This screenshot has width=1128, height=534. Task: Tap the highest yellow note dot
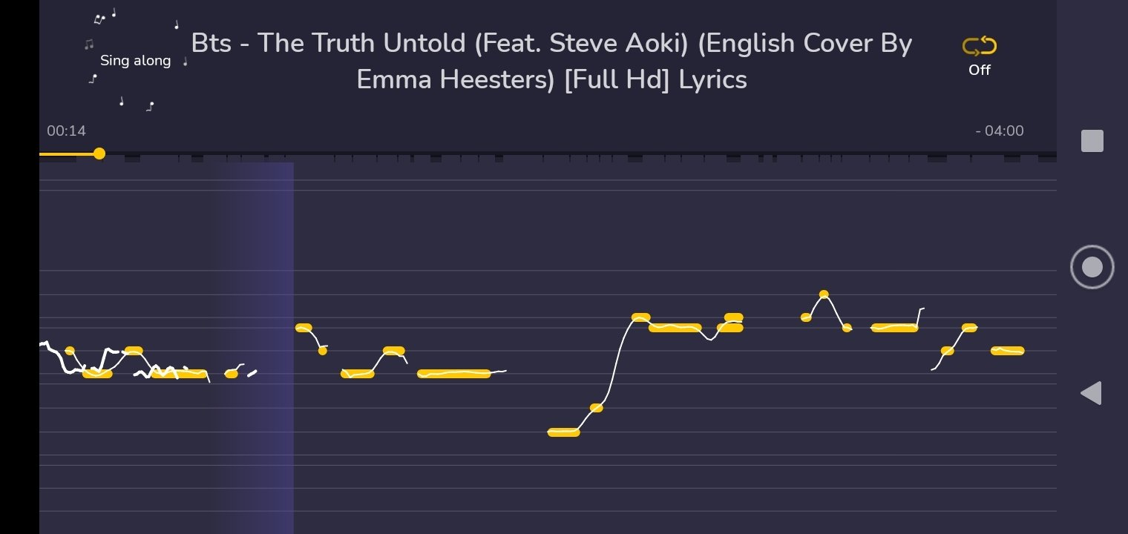824,294
